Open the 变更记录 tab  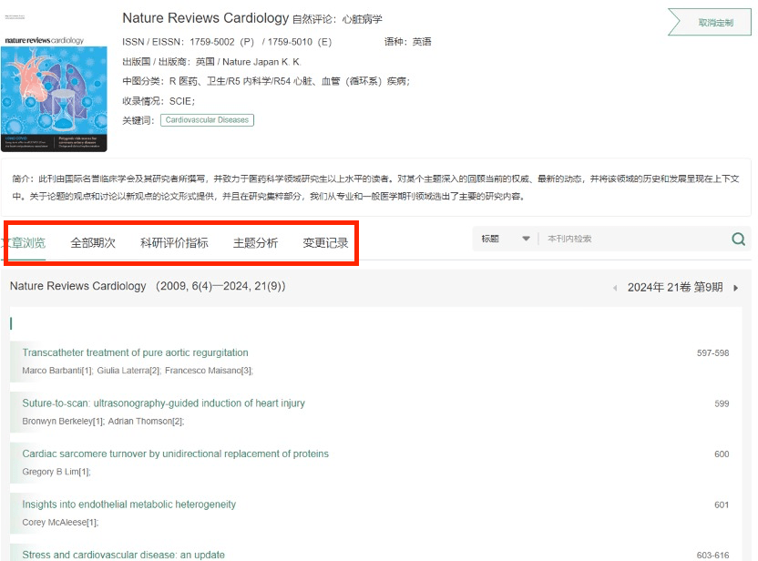325,242
